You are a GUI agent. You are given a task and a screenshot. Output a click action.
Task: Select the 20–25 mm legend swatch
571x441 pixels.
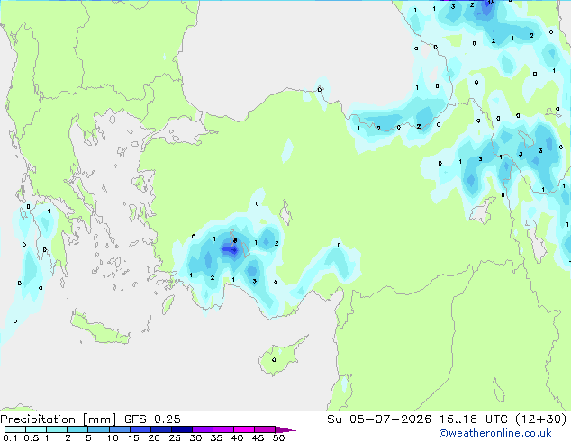(161, 429)
